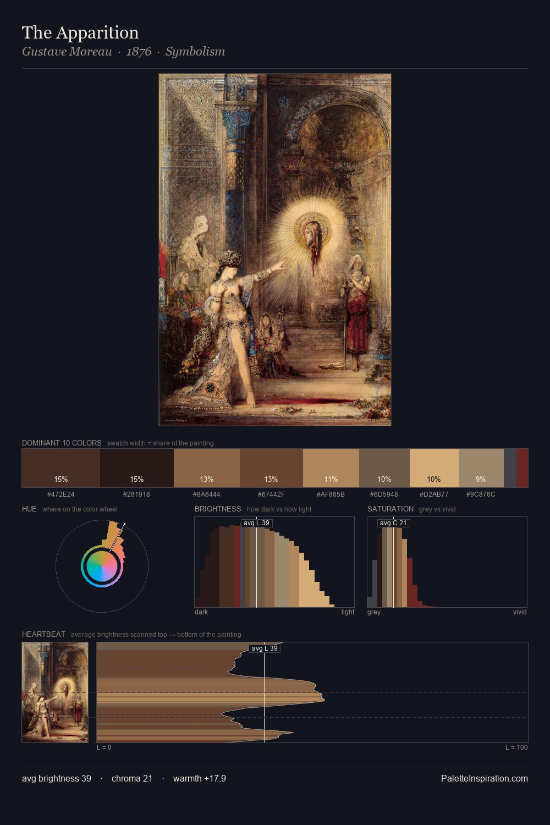Click the year '1876' in subtitle
This screenshot has height=825, width=550.
(139, 51)
